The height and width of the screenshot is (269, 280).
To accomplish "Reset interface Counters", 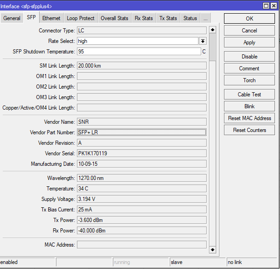I will (249, 130).
